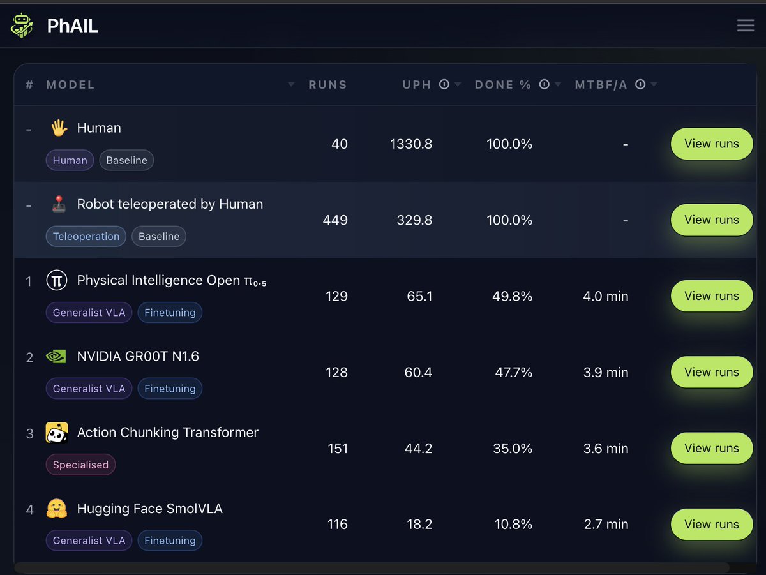This screenshot has width=766, height=575.
Task: Select Physical Intelligence Open π0.5 name
Action: 172,281
